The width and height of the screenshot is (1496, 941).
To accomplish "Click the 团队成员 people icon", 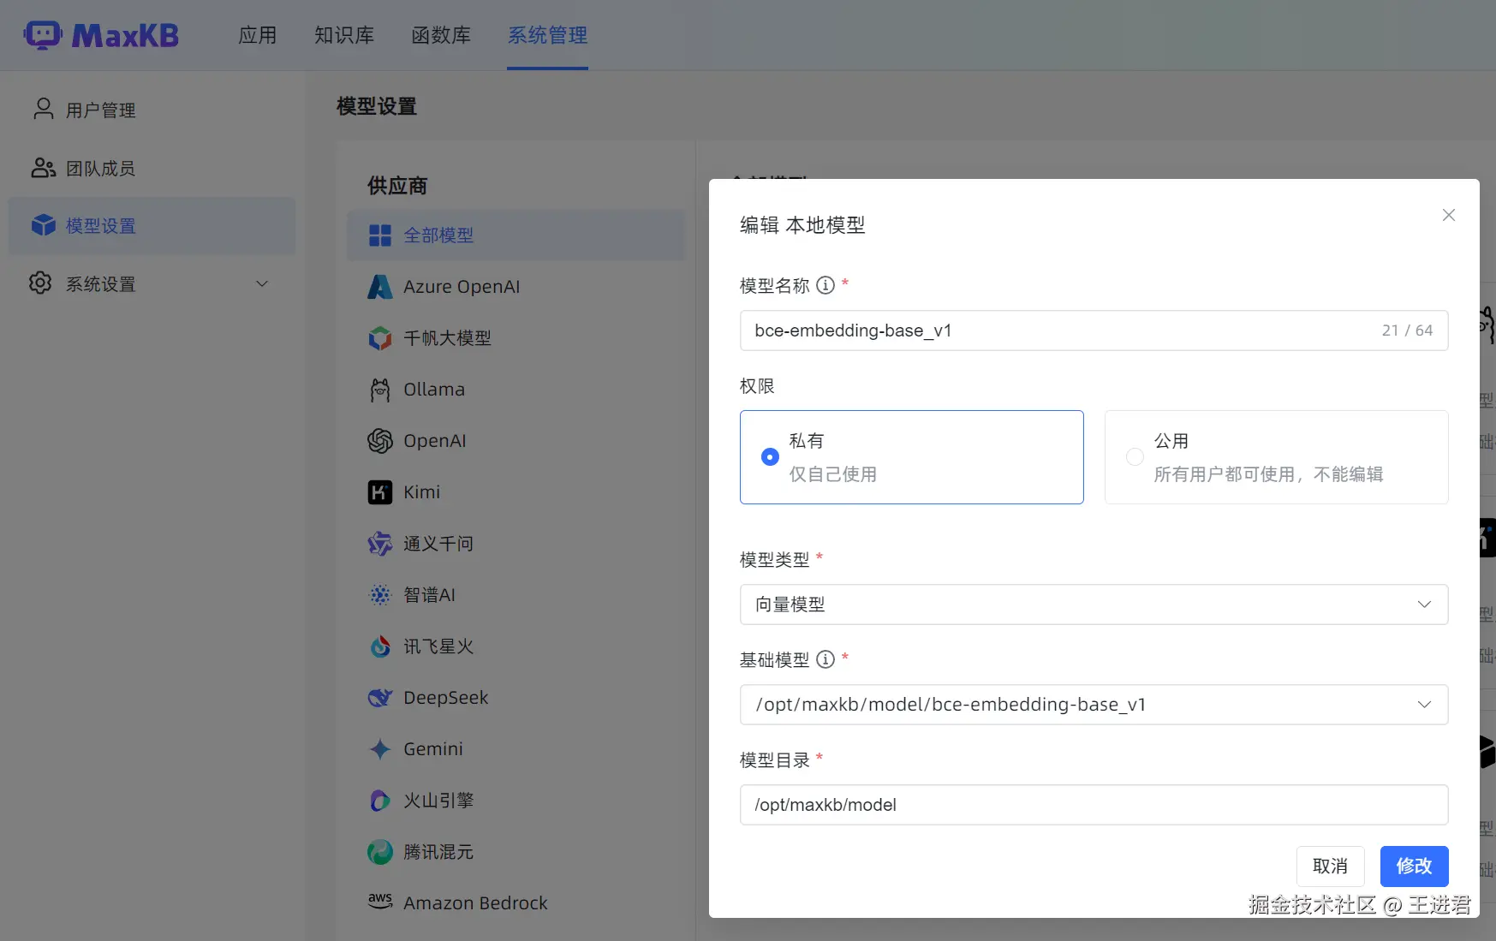I will 43,168.
